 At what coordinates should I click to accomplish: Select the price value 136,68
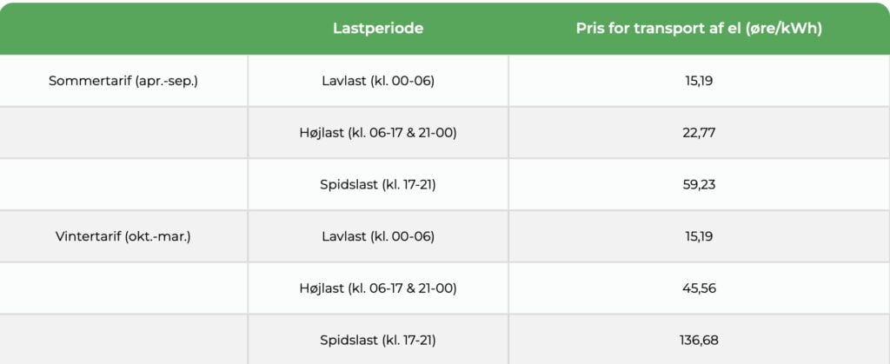(x=699, y=341)
